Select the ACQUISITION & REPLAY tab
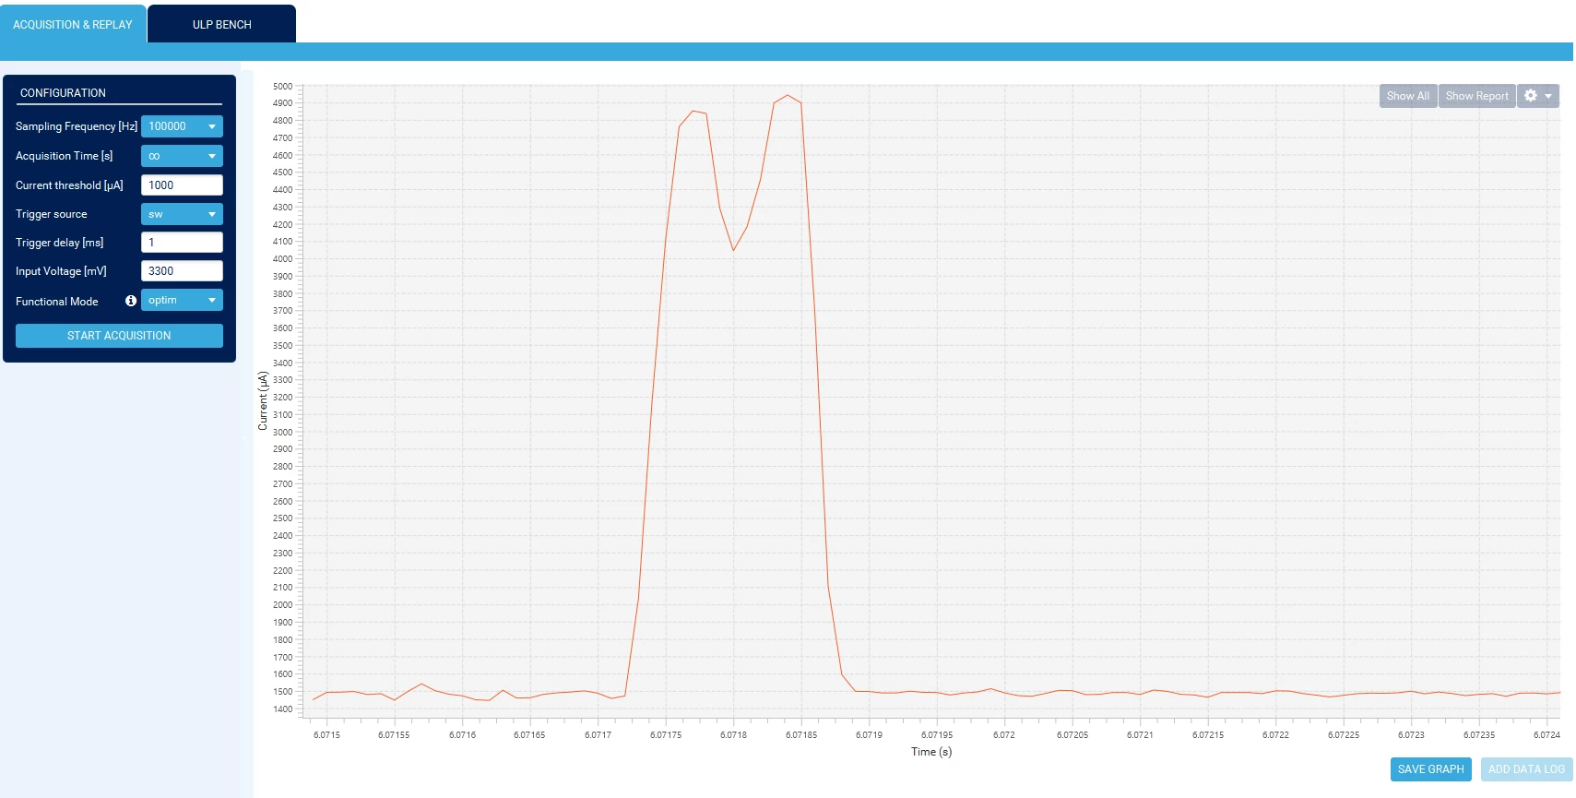 point(73,24)
